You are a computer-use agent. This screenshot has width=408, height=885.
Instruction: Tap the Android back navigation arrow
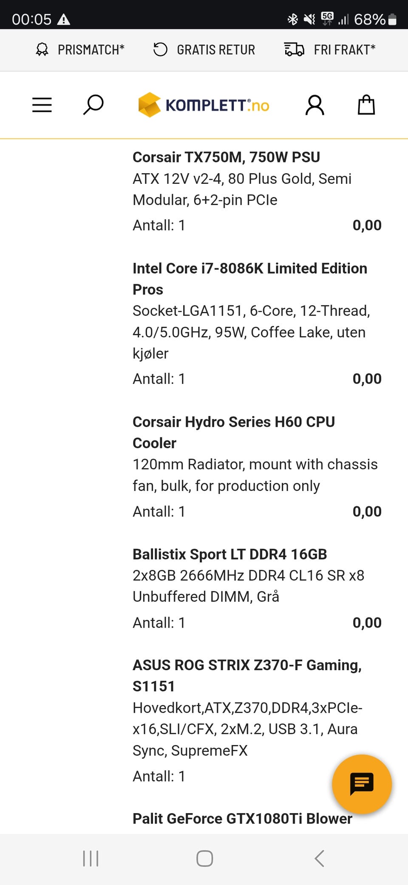[x=320, y=859]
